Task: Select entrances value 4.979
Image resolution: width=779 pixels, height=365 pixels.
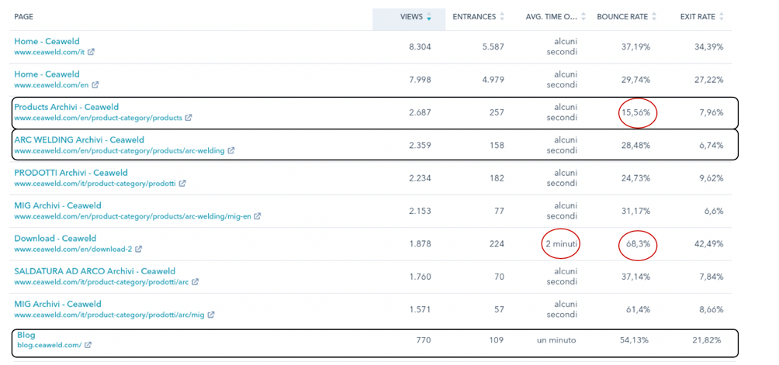Action: click(493, 79)
